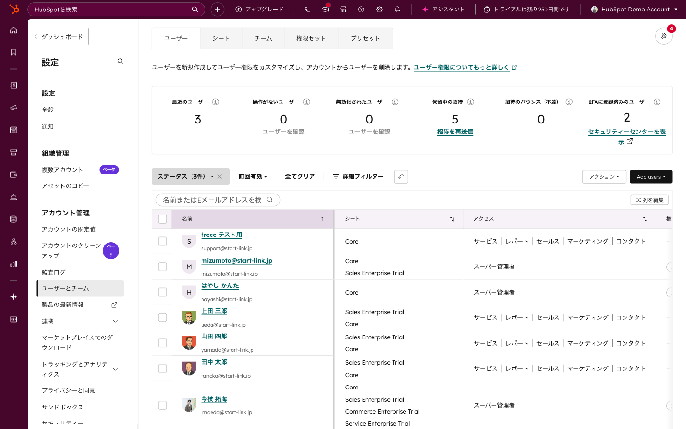
Task: Click the 招待を再送信 link
Action: tap(455, 132)
